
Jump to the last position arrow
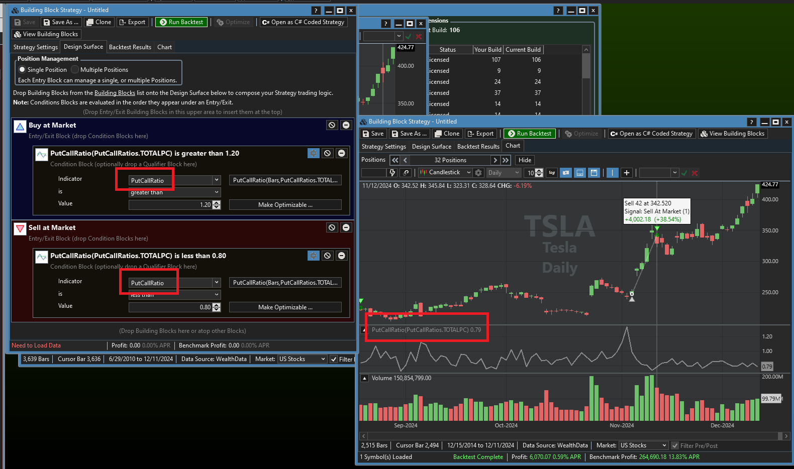click(506, 160)
